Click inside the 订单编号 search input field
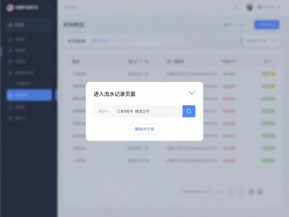 pos(147,111)
